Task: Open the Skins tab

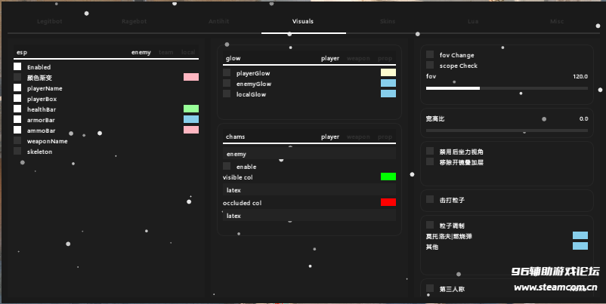Action: [x=388, y=22]
